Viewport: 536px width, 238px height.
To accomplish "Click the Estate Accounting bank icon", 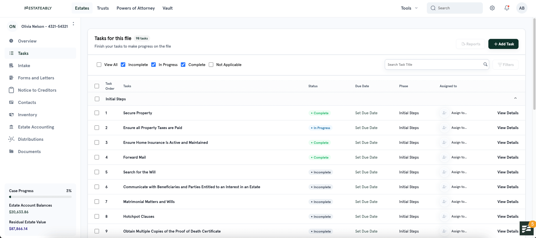I will coord(11,127).
